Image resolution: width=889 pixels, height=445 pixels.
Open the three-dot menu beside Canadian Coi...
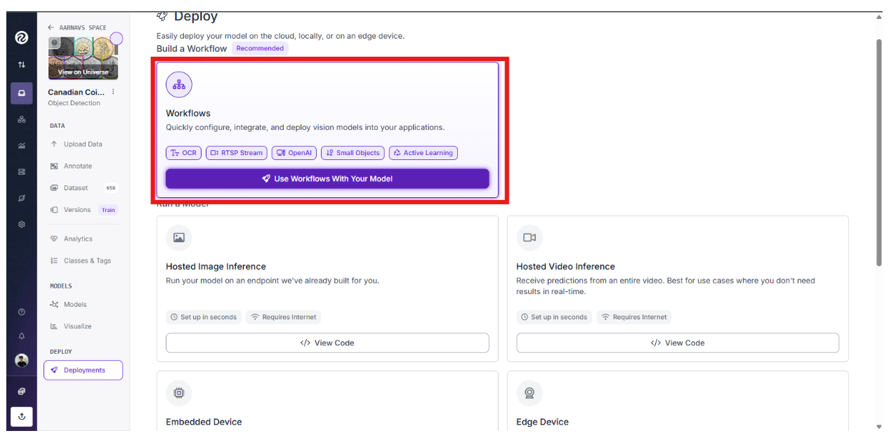(113, 92)
